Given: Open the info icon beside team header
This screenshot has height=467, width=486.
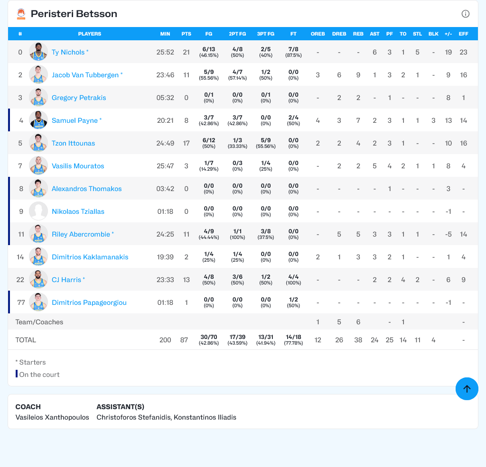Looking at the screenshot, I should 465,14.
